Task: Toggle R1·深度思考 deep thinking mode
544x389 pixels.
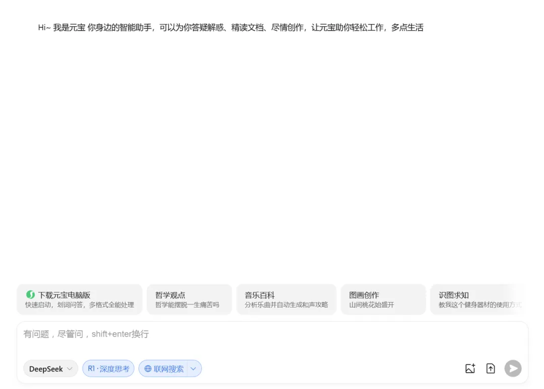Action: tap(108, 368)
